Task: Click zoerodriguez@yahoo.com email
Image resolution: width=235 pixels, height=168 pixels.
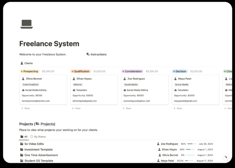Action: pos(137,101)
